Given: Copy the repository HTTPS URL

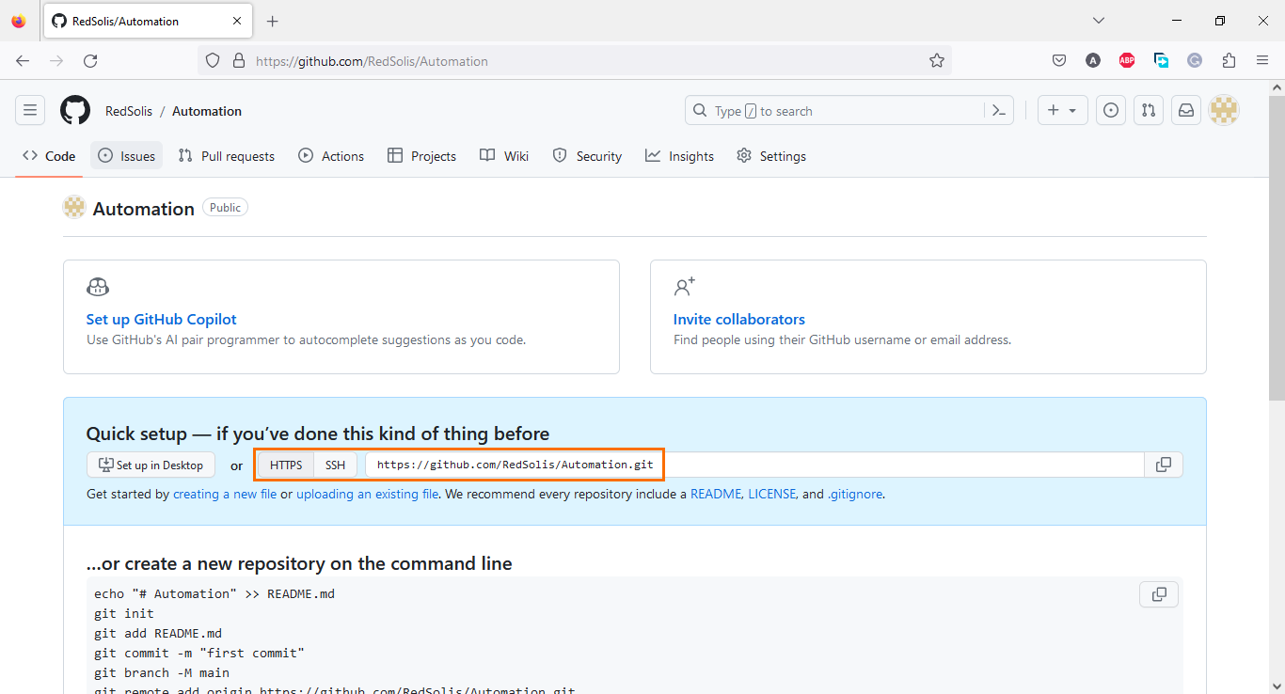Looking at the screenshot, I should (x=1164, y=464).
